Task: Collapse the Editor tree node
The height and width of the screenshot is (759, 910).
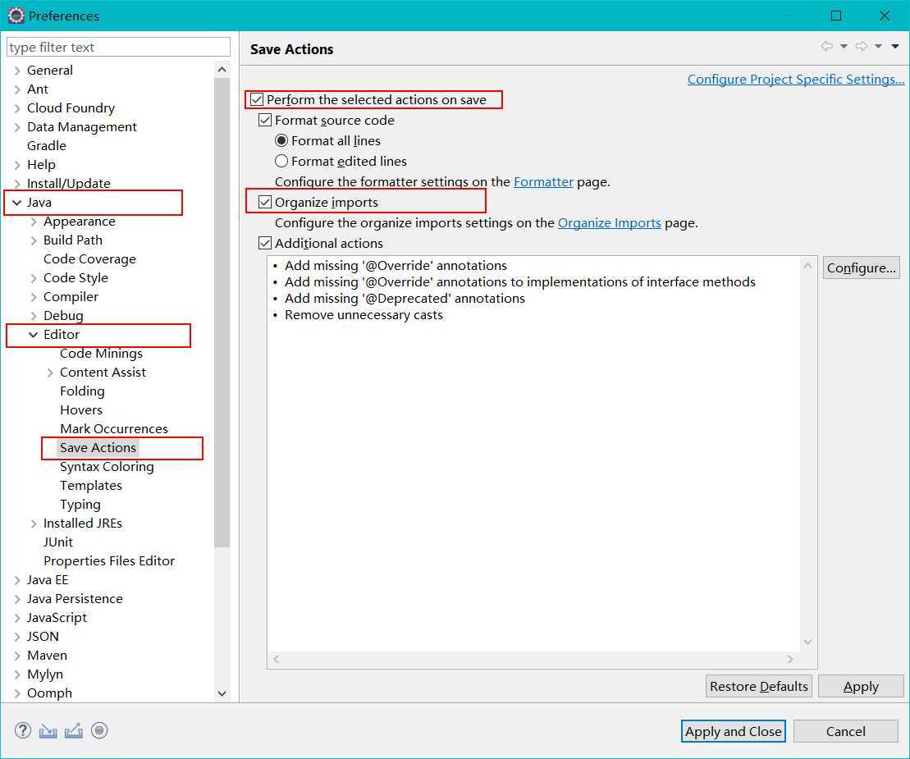Action: [34, 335]
